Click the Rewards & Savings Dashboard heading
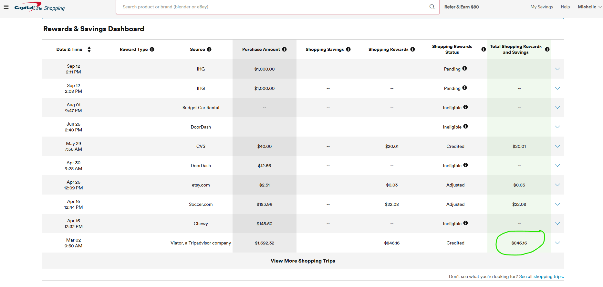This screenshot has height=287, width=603. click(94, 29)
